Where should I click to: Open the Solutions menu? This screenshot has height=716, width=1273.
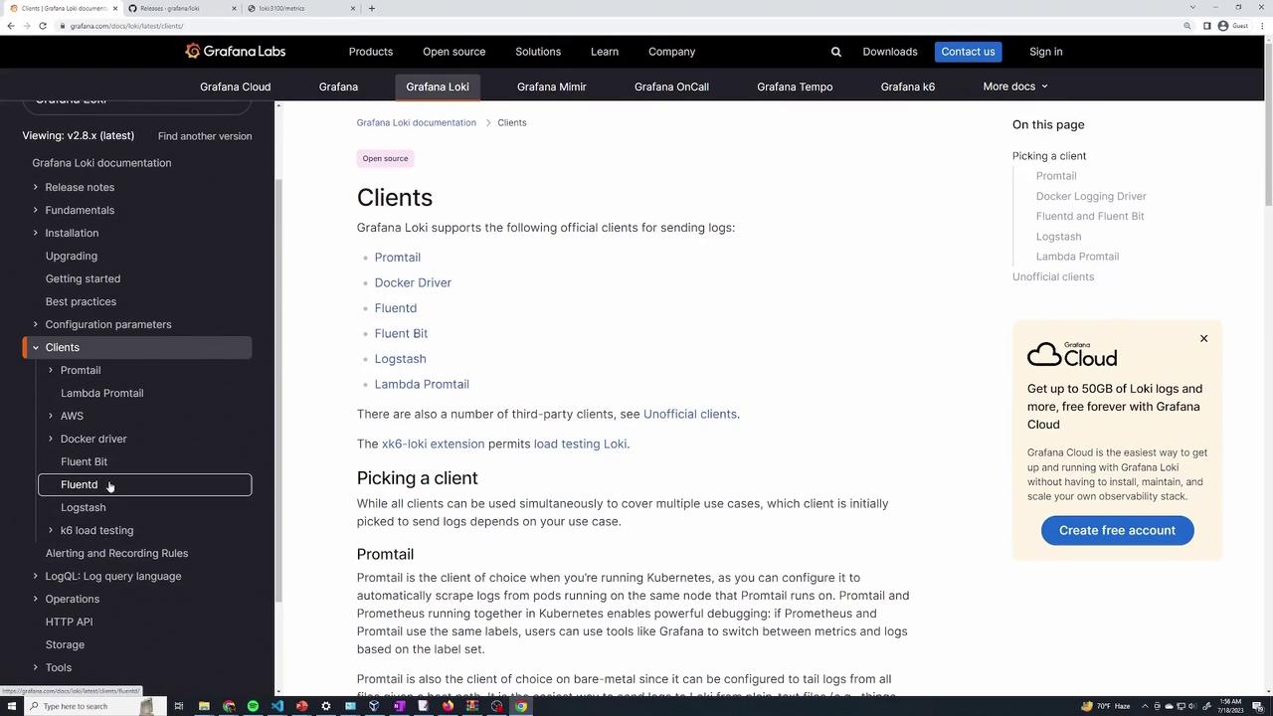point(538,52)
